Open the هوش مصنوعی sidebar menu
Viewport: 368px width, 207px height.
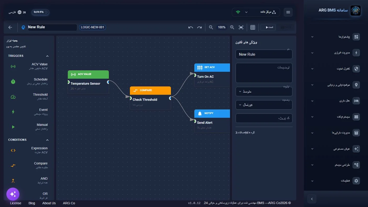(x=336, y=149)
